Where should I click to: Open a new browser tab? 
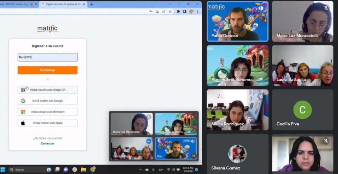(x=92, y=4)
